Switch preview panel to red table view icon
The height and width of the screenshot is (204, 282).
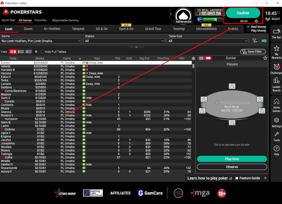(x=208, y=58)
